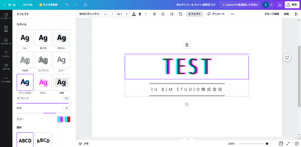
Task: Toggle bold formatting
Action: tap(140, 14)
